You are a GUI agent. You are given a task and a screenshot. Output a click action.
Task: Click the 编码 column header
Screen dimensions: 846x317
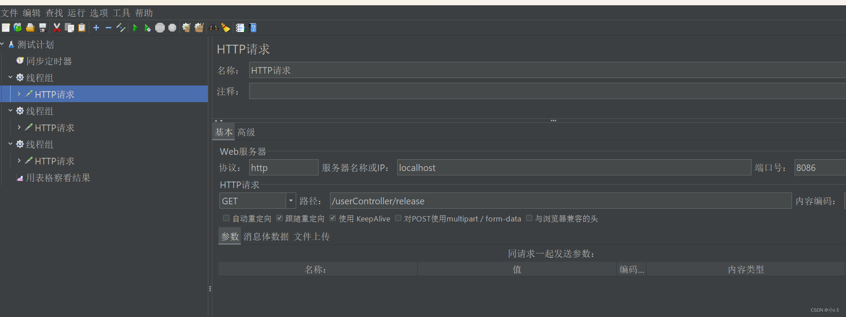coord(632,269)
